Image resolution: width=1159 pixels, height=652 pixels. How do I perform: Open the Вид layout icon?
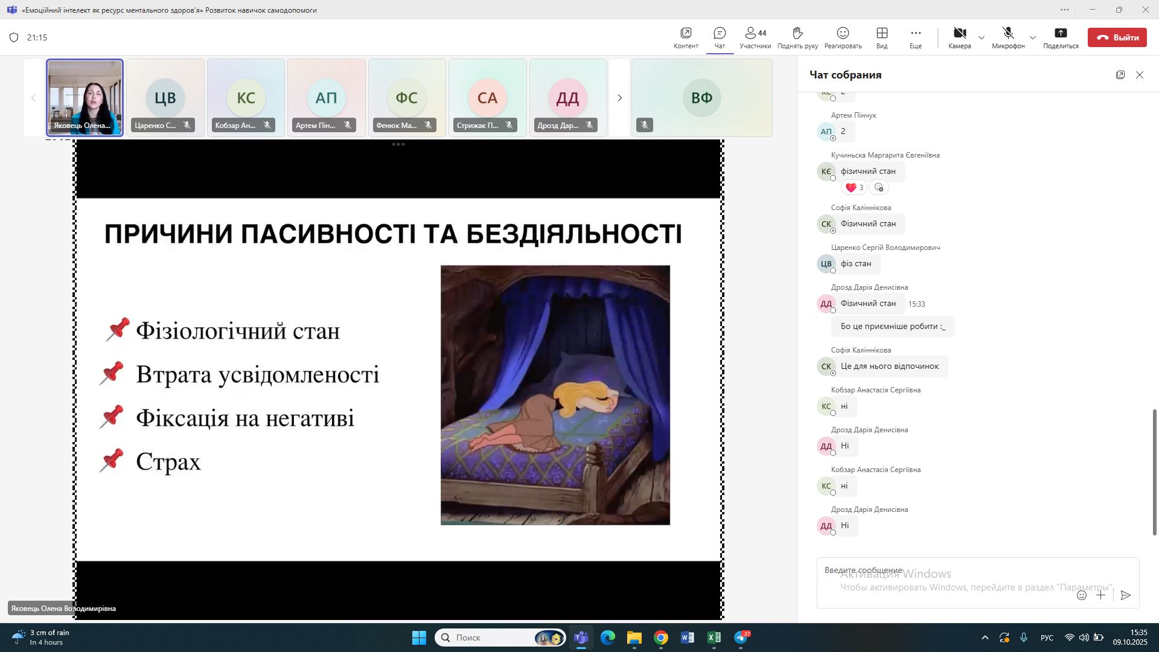[x=882, y=33]
